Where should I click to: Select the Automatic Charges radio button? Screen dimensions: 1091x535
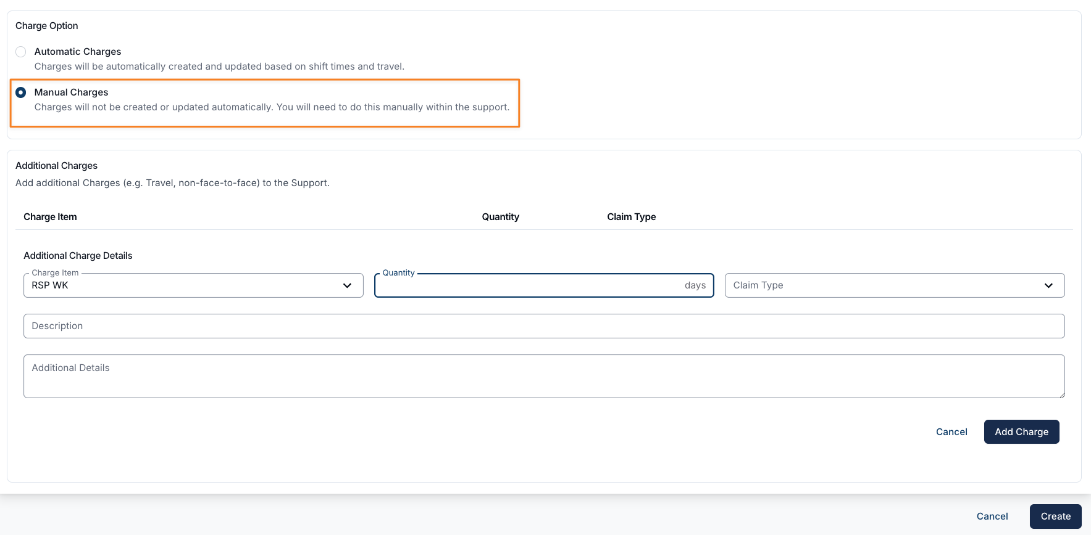21,52
